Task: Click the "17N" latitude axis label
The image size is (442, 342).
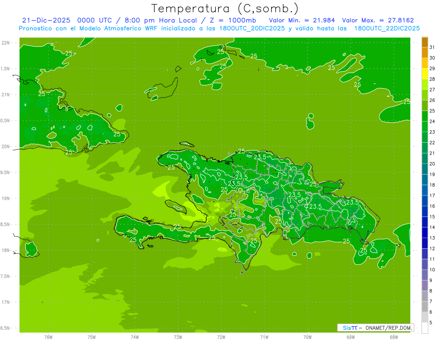Action: point(6,302)
